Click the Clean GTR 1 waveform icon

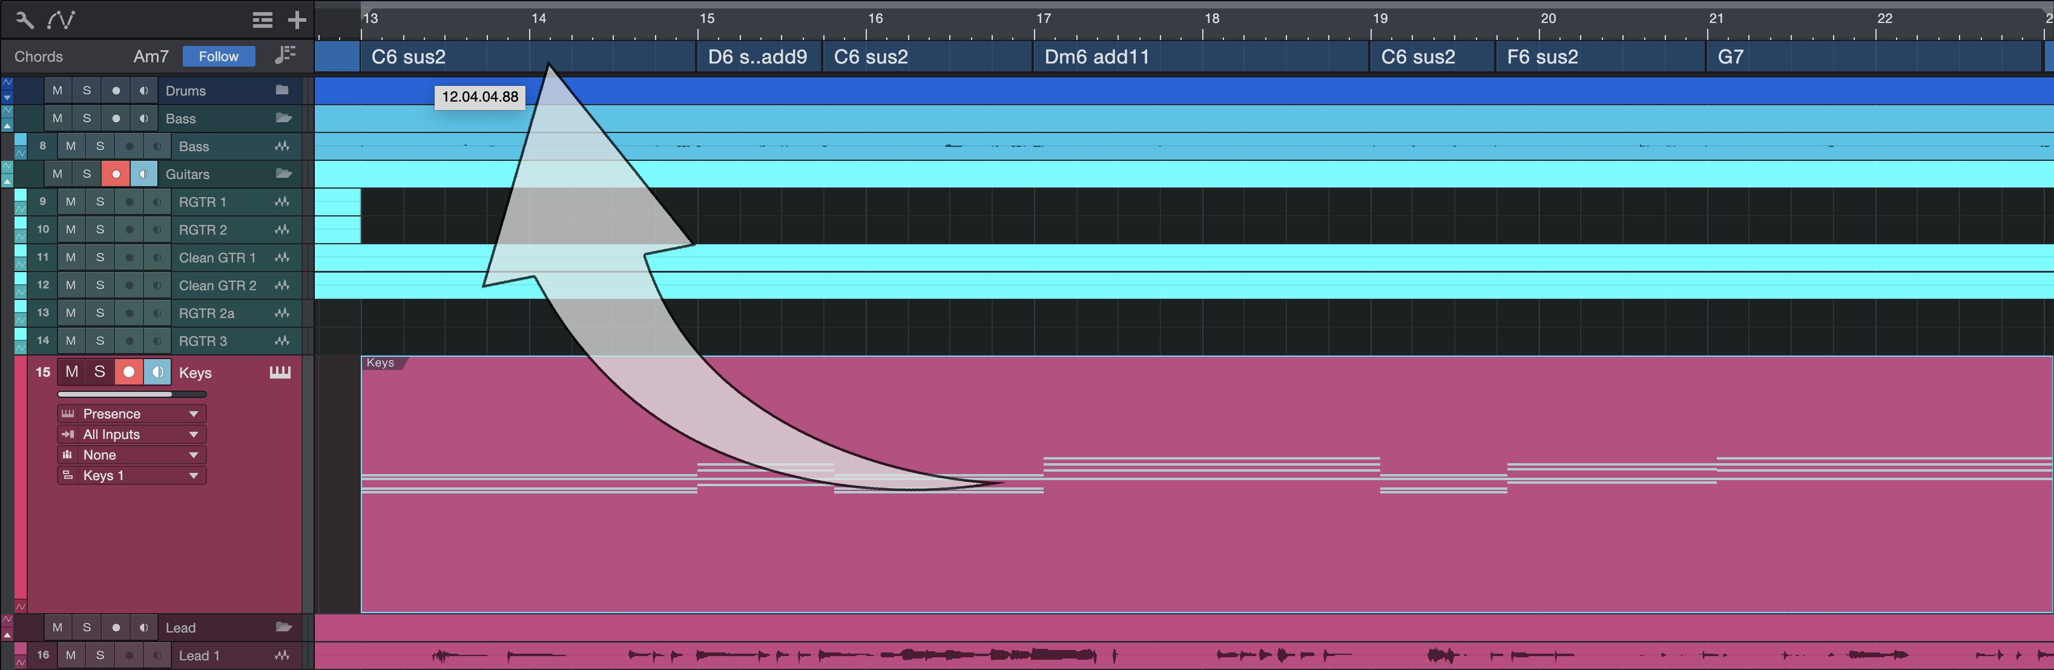tap(281, 258)
